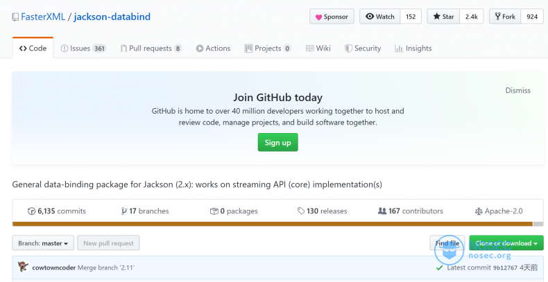Click the releases tag icon
The image size is (548, 282).
[301, 211]
